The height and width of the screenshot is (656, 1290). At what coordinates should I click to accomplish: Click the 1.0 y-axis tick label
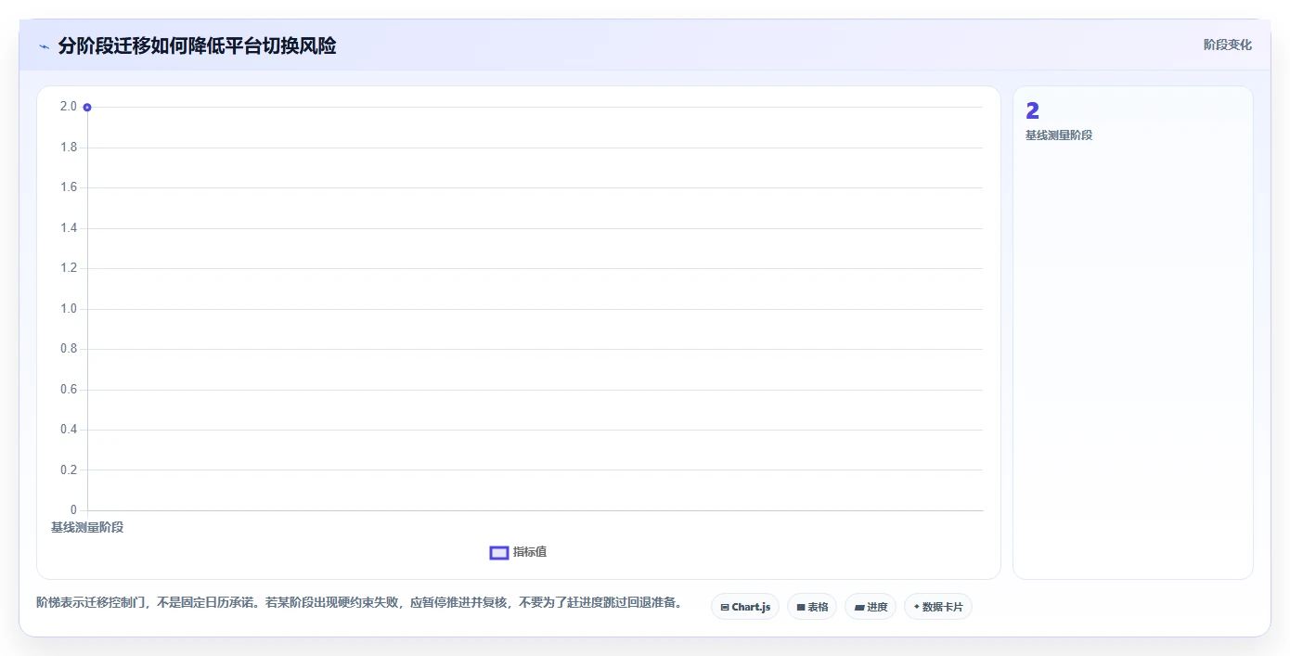tap(69, 309)
